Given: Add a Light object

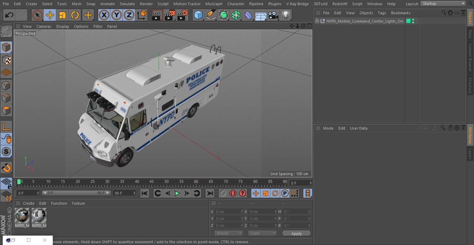Looking at the screenshot, I should point(286,15).
